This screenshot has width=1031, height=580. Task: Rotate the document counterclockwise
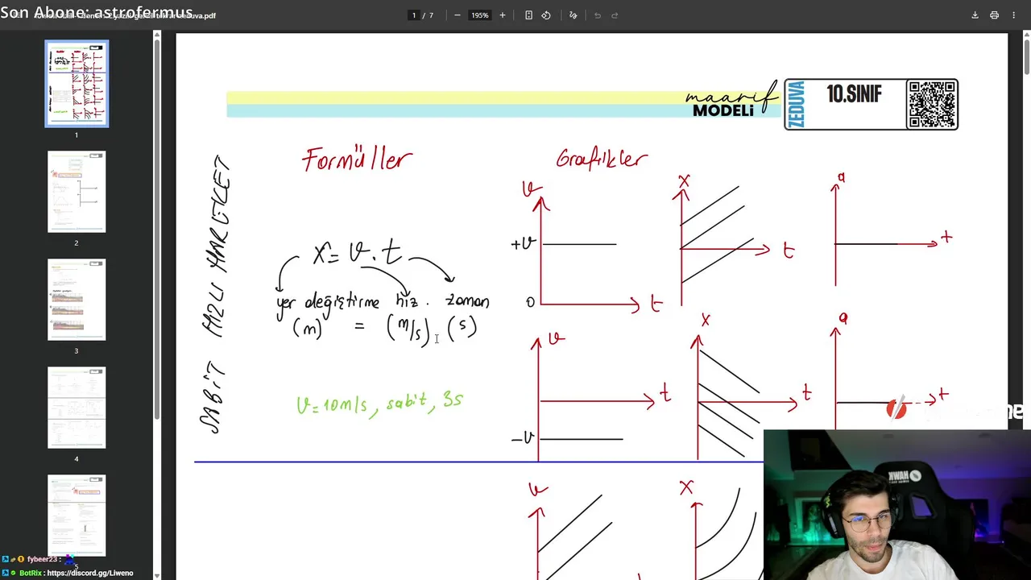coord(546,15)
